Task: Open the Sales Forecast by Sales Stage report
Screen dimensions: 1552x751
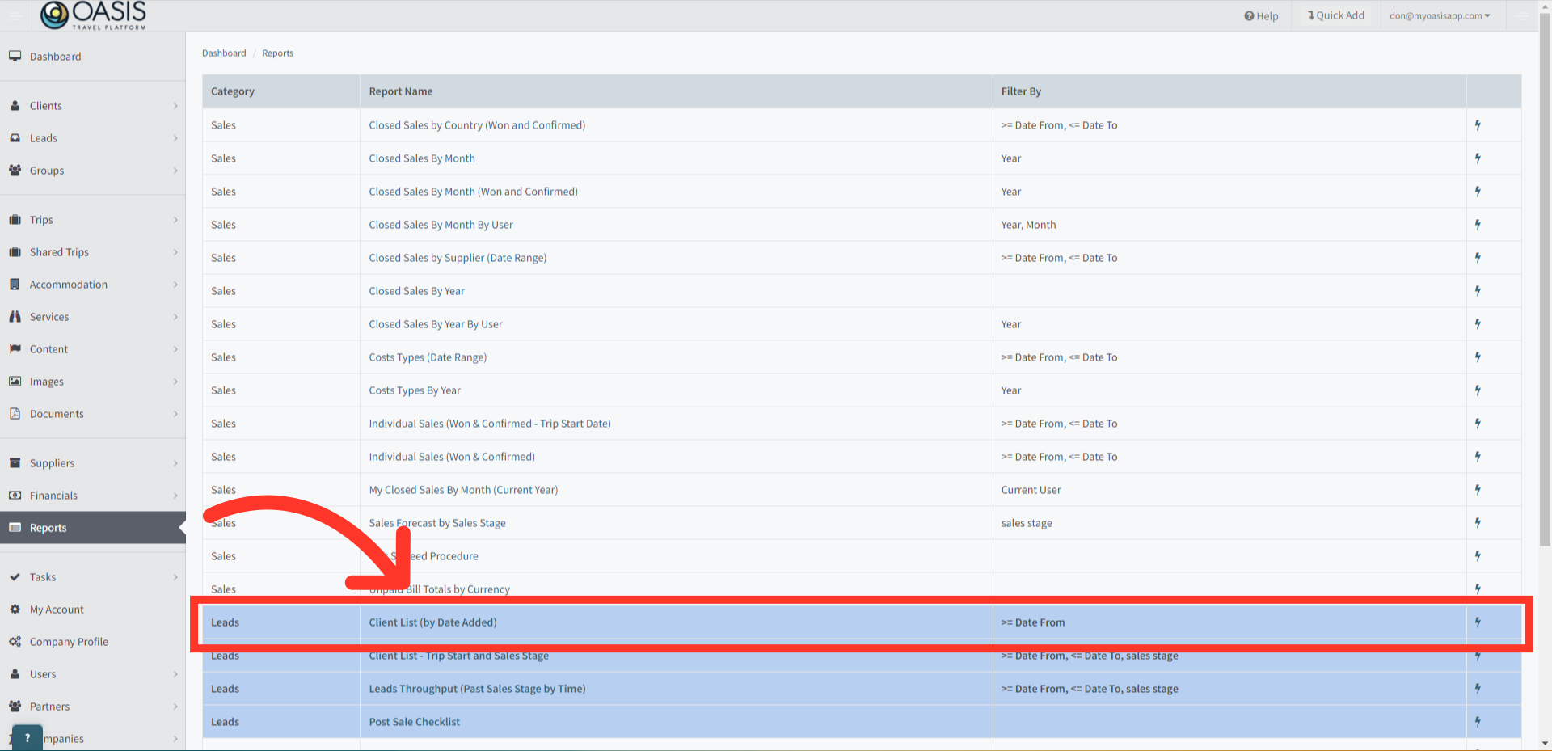Action: point(436,522)
